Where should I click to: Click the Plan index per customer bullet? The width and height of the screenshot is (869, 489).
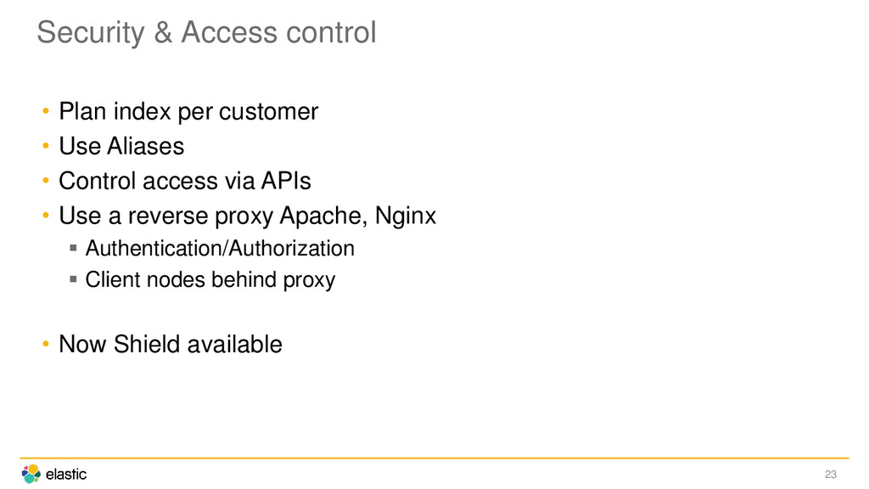pyautogui.click(x=188, y=111)
